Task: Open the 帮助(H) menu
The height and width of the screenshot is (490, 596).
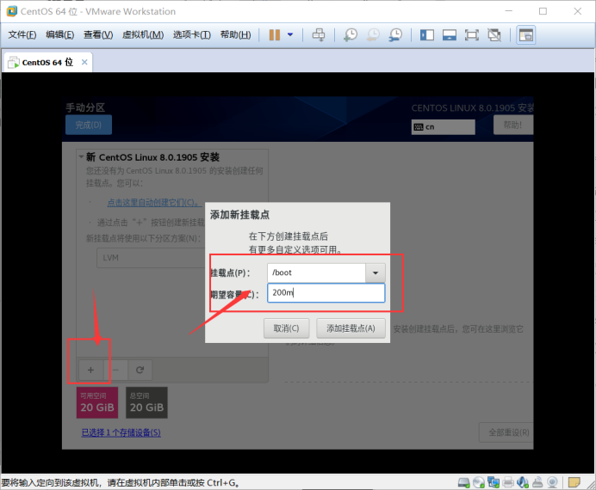Action: pyautogui.click(x=236, y=35)
